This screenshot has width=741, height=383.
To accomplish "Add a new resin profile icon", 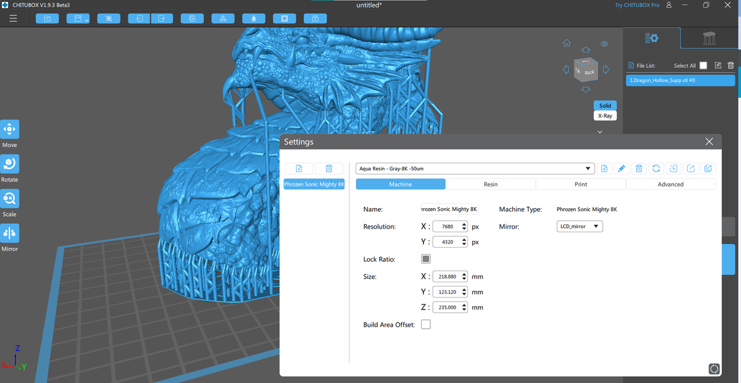I will (605, 169).
